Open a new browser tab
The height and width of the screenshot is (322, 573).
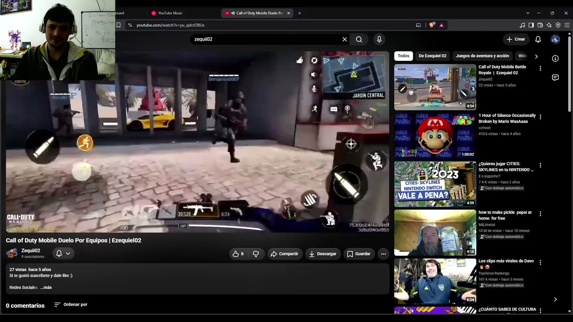pos(299,13)
